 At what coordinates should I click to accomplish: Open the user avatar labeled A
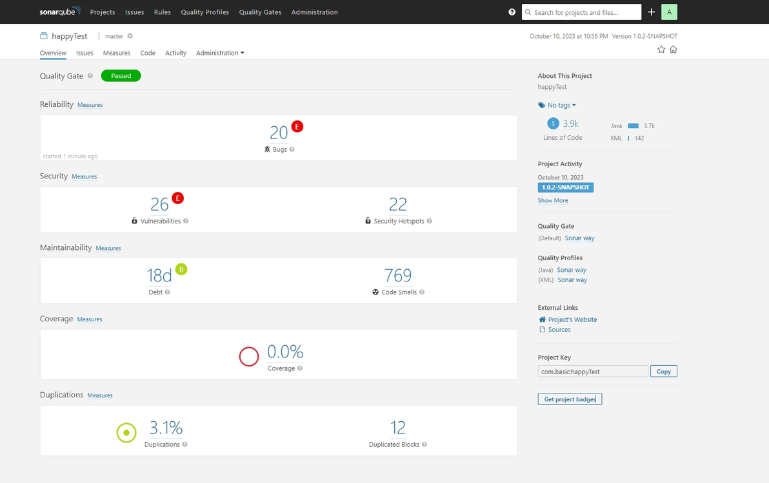(x=669, y=12)
